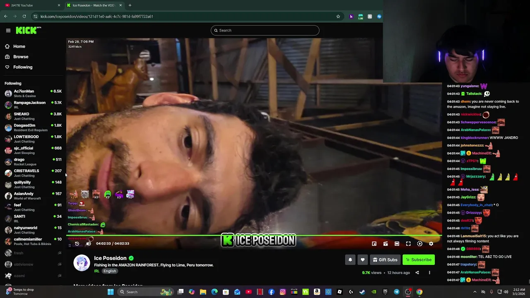Open File Explorer from the taskbar

click(x=203, y=292)
